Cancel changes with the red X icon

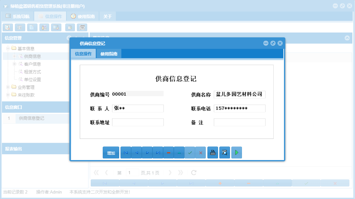coord(201,152)
